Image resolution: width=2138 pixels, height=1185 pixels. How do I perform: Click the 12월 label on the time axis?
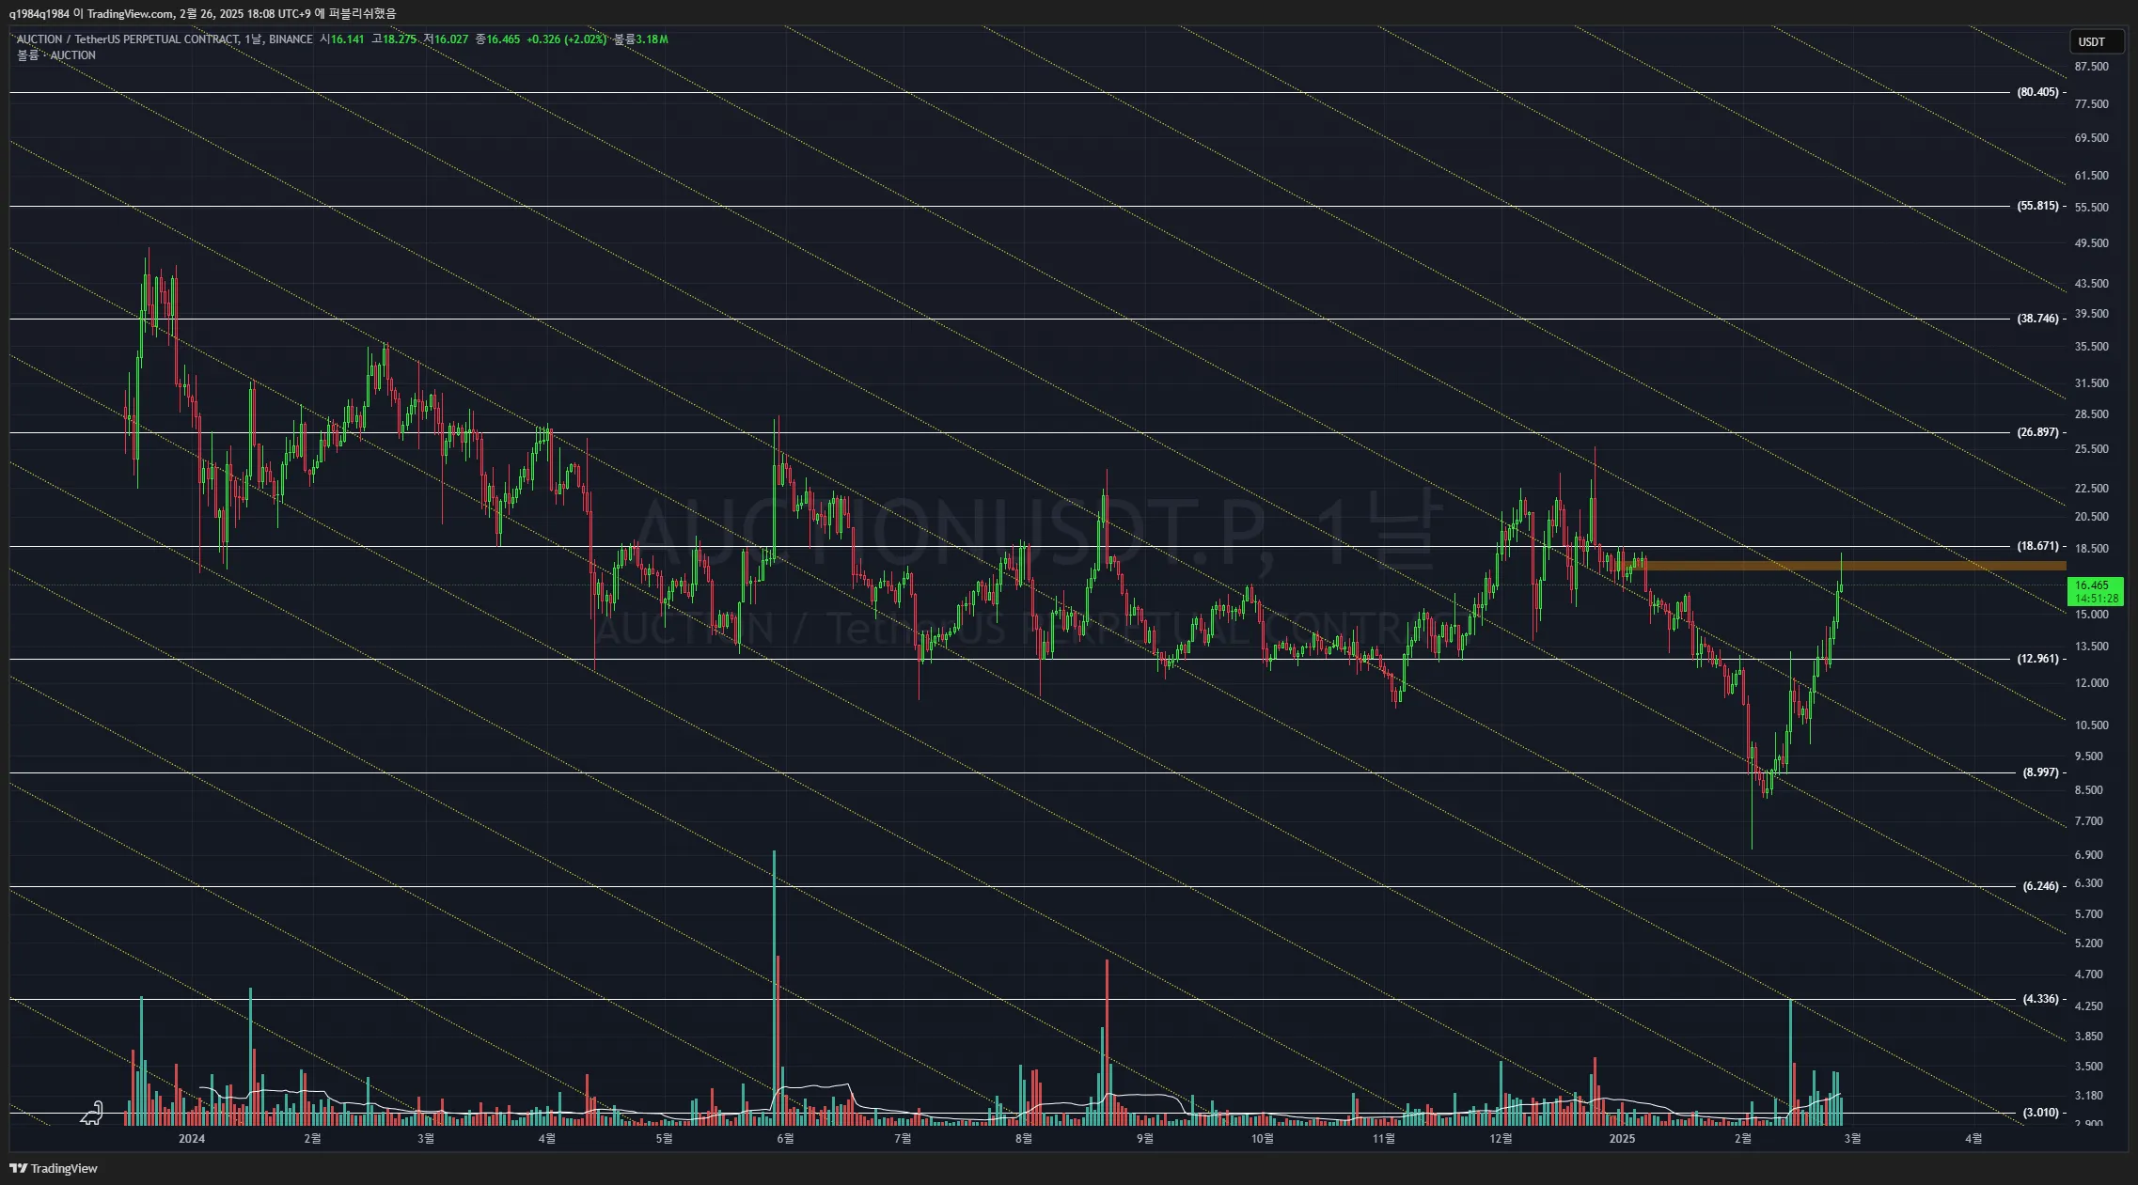tap(1501, 1139)
